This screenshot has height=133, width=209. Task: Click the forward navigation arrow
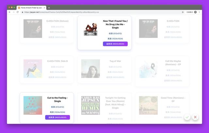[x=14, y=12]
